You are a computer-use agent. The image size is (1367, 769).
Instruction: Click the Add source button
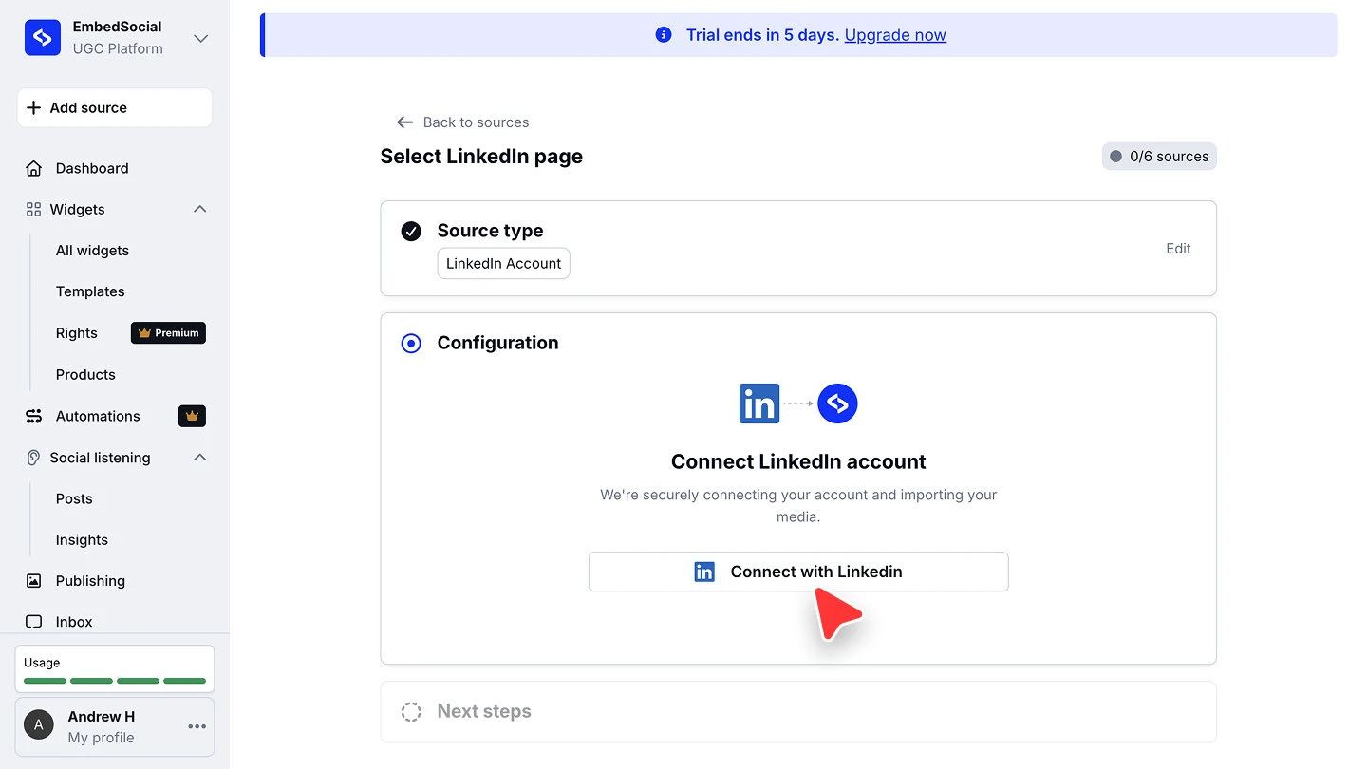click(114, 107)
